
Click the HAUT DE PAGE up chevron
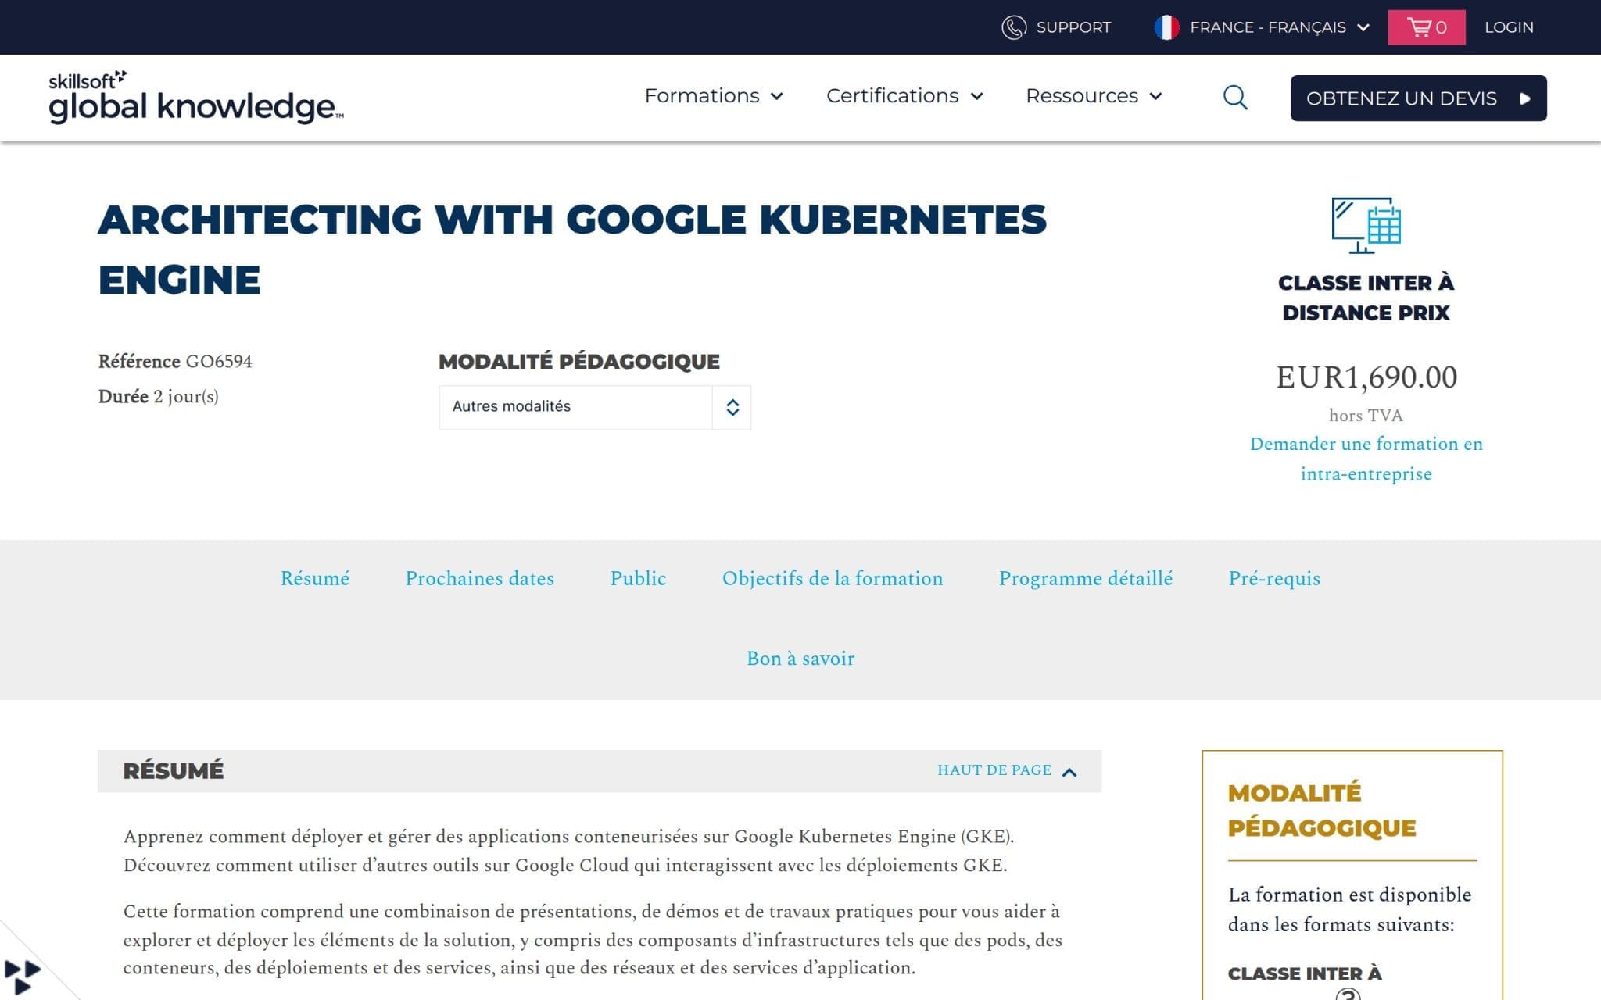tap(1069, 772)
